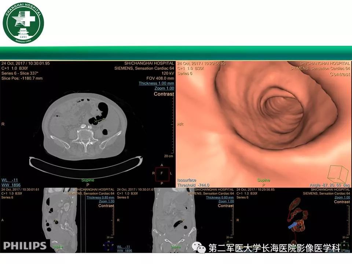Click the endoluminal colon fly-through view
This screenshot has width=352, height=264.
point(264,124)
